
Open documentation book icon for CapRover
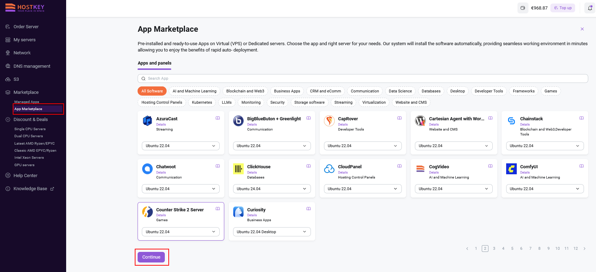click(400, 118)
